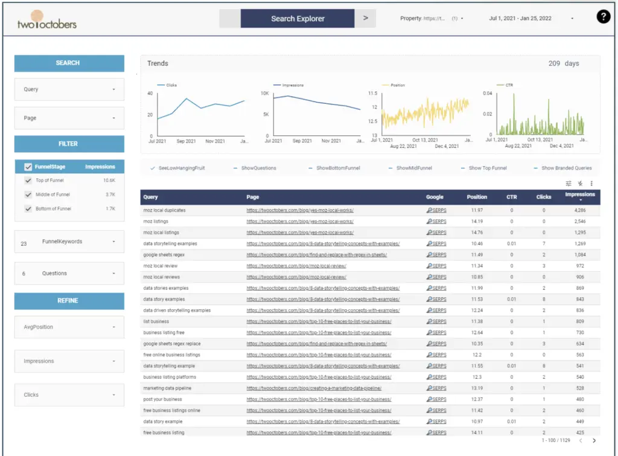Uncheck Bottom of Funnel filter
The width and height of the screenshot is (618, 456).
[x=28, y=208]
